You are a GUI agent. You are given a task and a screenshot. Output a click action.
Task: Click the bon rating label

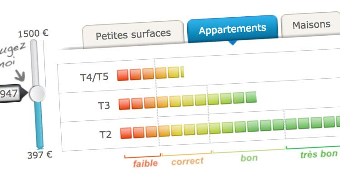[249, 158]
